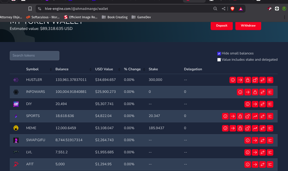Open the Attorney Obje... bookmark
Image resolution: width=288 pixels, height=171 pixels.
coord(11,17)
